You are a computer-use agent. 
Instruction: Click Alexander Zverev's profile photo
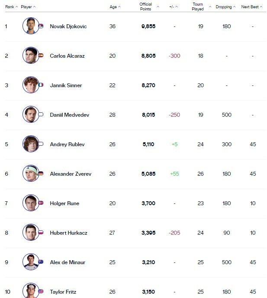coord(30,174)
